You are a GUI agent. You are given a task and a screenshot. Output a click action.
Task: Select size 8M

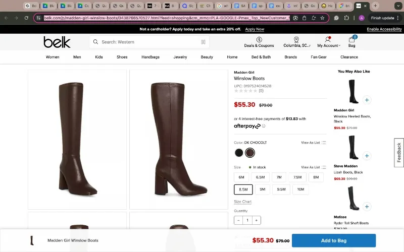click(316, 177)
